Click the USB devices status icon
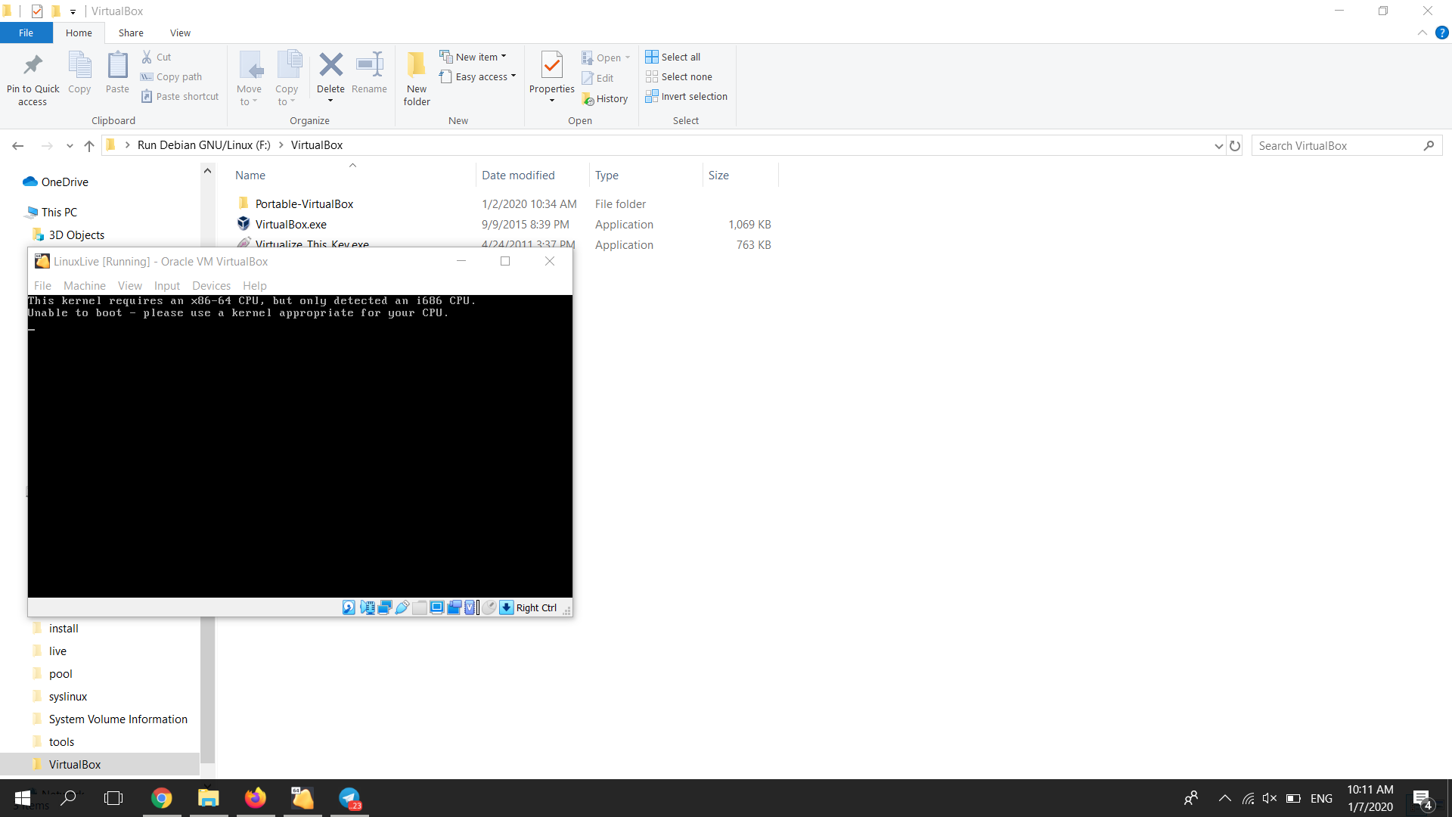Image resolution: width=1452 pixels, height=817 pixels. tap(402, 607)
